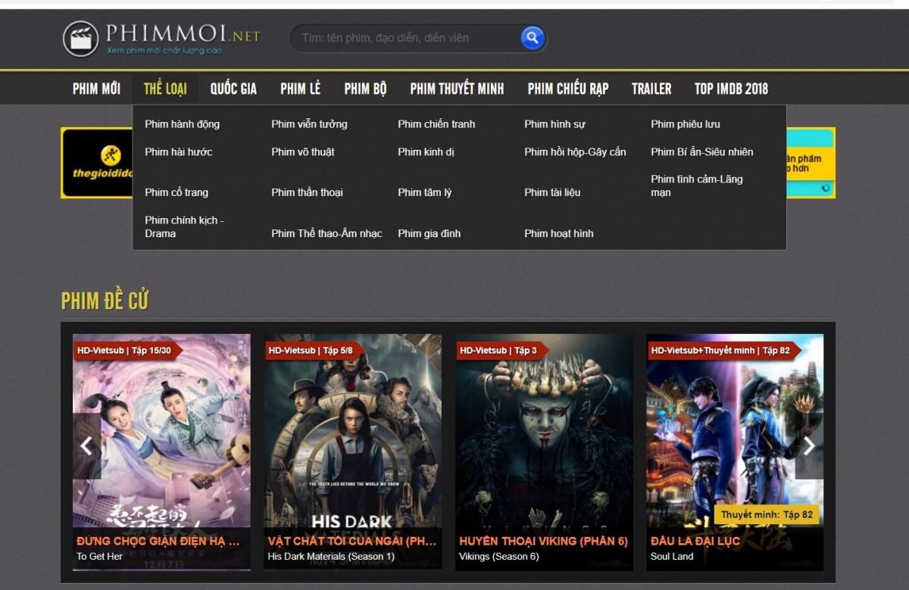Open the Vikings Season 6 poster
The image size is (909, 590).
coord(544,439)
